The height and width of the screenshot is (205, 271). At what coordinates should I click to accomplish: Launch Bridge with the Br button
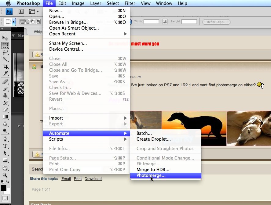point(21,12)
